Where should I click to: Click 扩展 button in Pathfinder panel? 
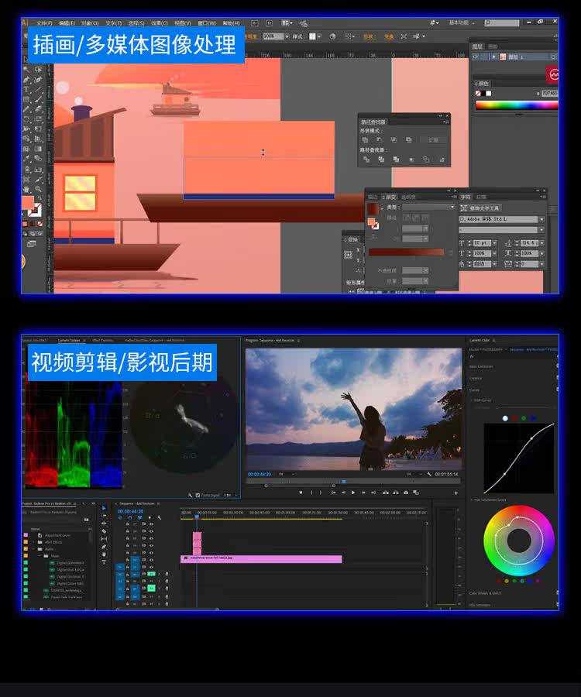(x=433, y=140)
